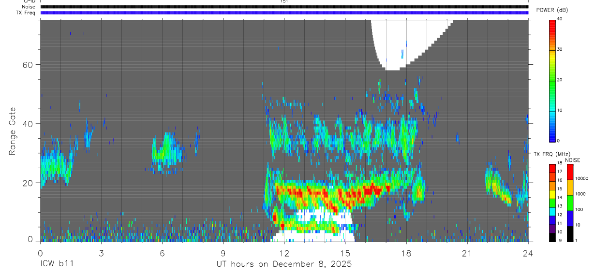Select the red top swatch of the noise legend

point(570,172)
